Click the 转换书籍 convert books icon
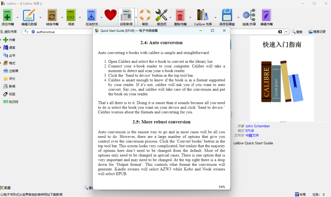This screenshot has width=331, height=197. click(52, 15)
